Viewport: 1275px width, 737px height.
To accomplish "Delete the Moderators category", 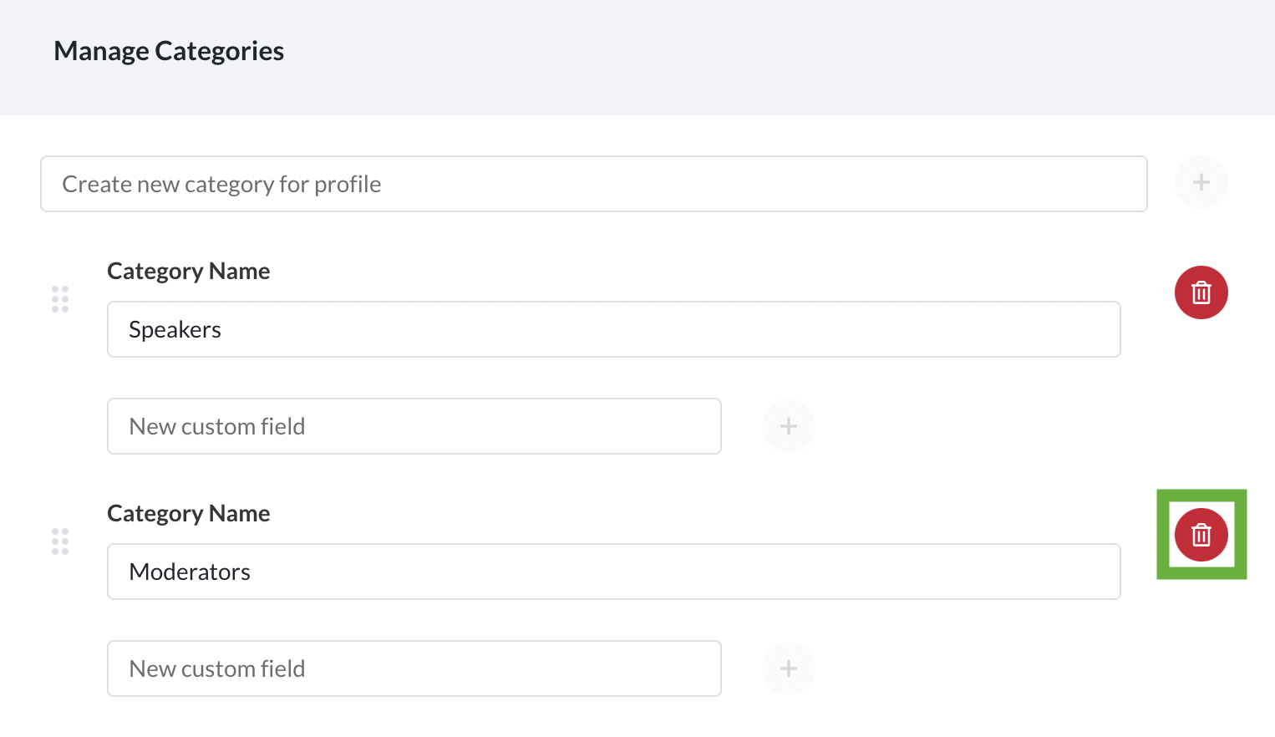I will point(1201,535).
